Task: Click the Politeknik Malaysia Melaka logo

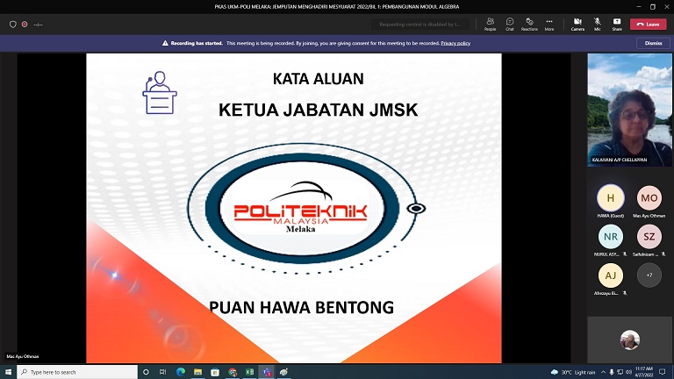Action: click(x=302, y=209)
